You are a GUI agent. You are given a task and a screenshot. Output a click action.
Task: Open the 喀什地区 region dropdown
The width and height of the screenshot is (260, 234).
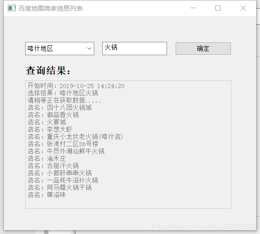60,48
